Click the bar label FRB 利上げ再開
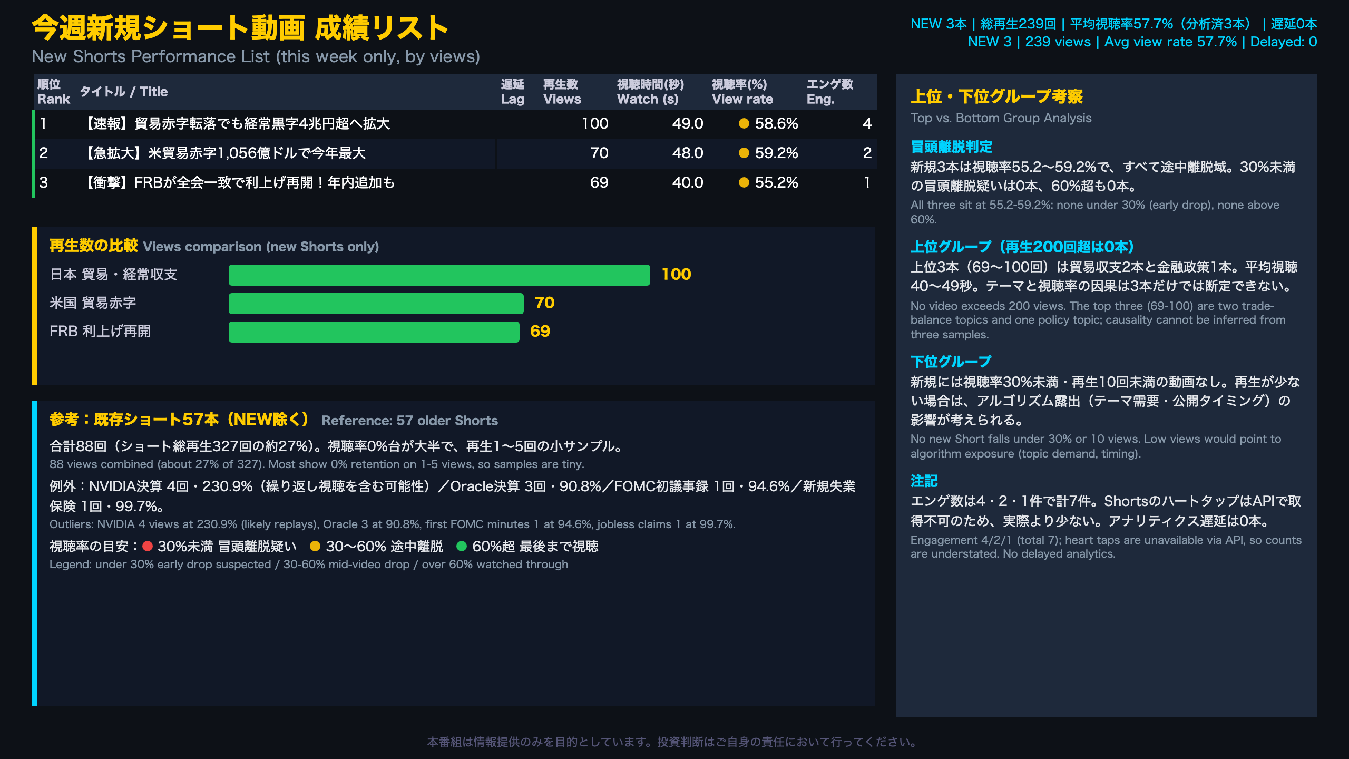The width and height of the screenshot is (1349, 759). tap(100, 331)
